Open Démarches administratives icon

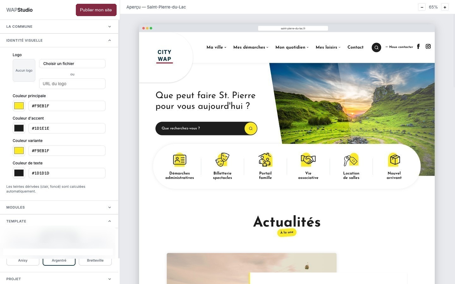tap(179, 160)
